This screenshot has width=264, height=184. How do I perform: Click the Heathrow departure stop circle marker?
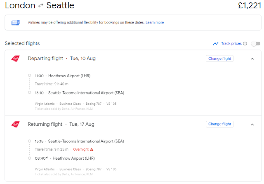tap(29, 75)
